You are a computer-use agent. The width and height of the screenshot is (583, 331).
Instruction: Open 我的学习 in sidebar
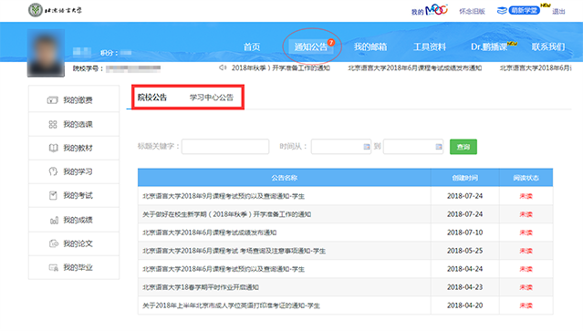coord(74,171)
